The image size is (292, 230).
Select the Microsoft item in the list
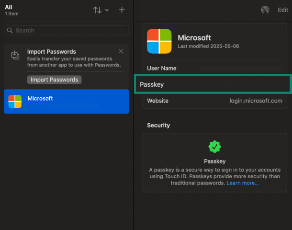[67, 102]
